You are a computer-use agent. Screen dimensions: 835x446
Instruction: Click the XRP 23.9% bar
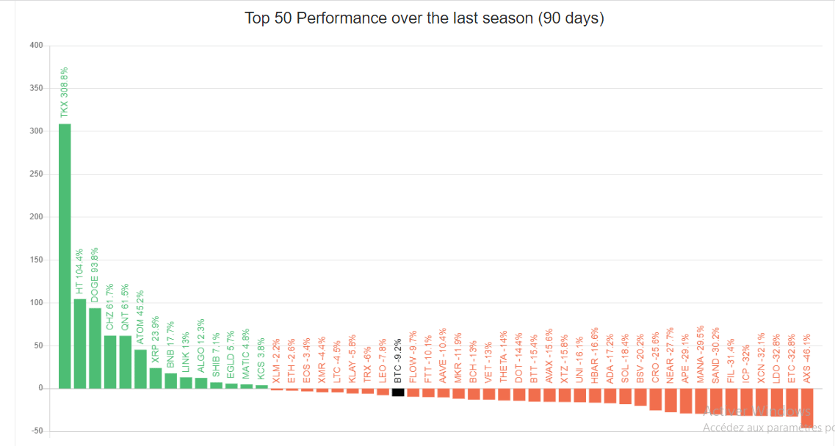point(155,378)
